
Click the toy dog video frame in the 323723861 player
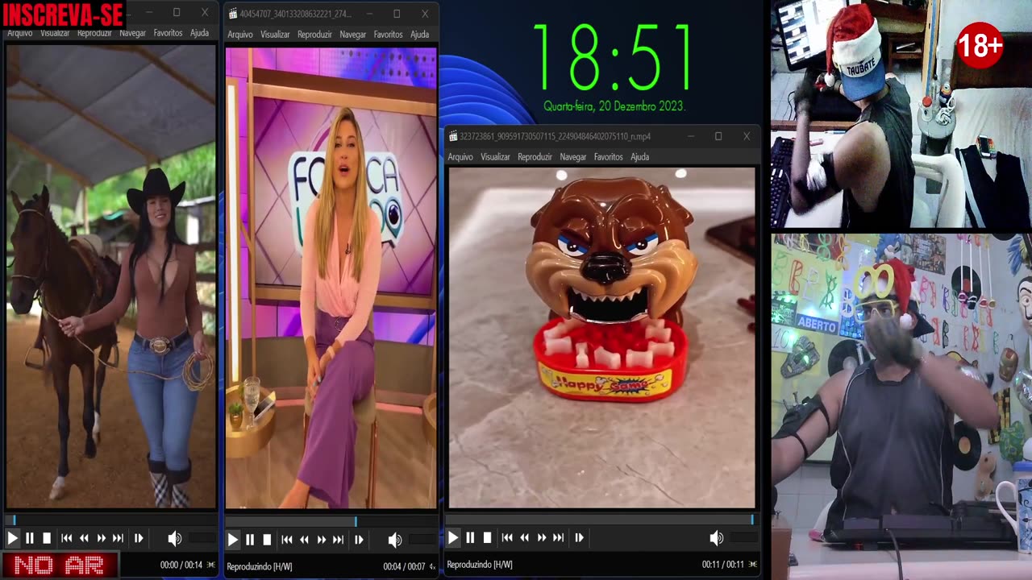[x=601, y=338]
